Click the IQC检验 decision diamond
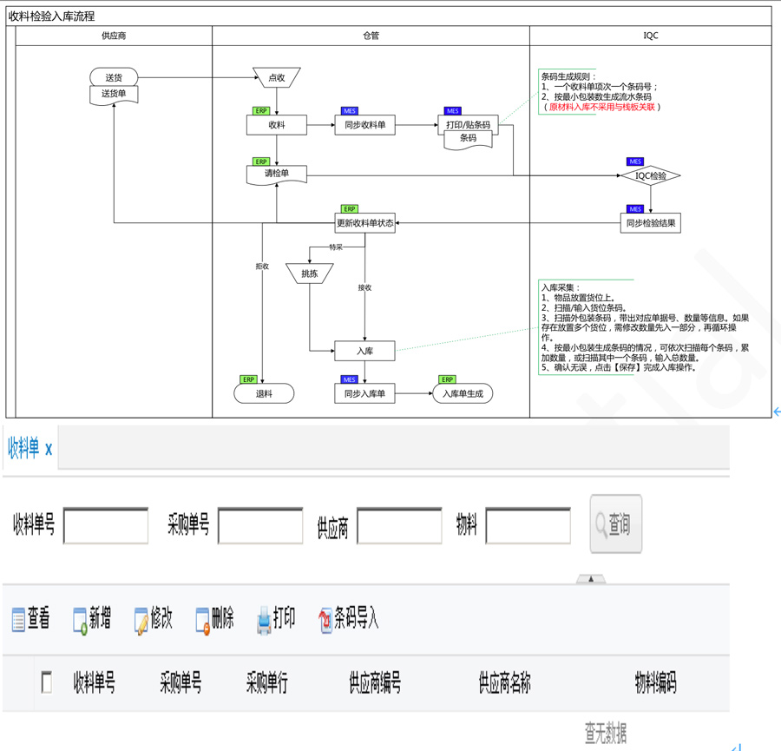 [x=651, y=175]
